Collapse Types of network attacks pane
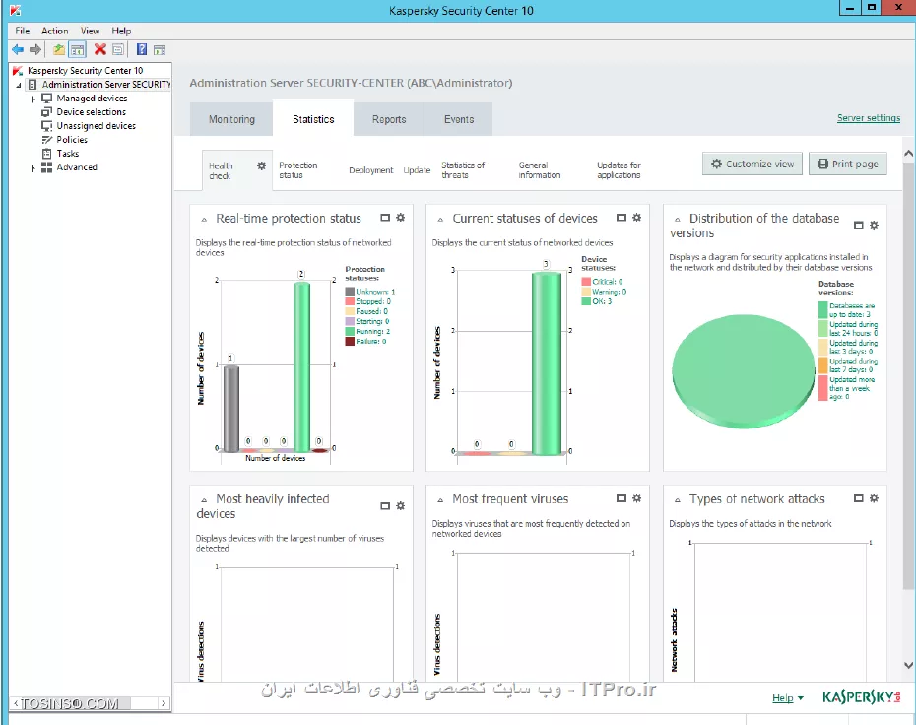This screenshot has width=916, height=725. coord(677,500)
